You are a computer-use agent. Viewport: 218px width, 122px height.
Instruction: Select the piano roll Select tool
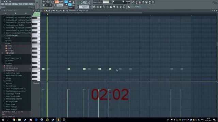[59, 11]
